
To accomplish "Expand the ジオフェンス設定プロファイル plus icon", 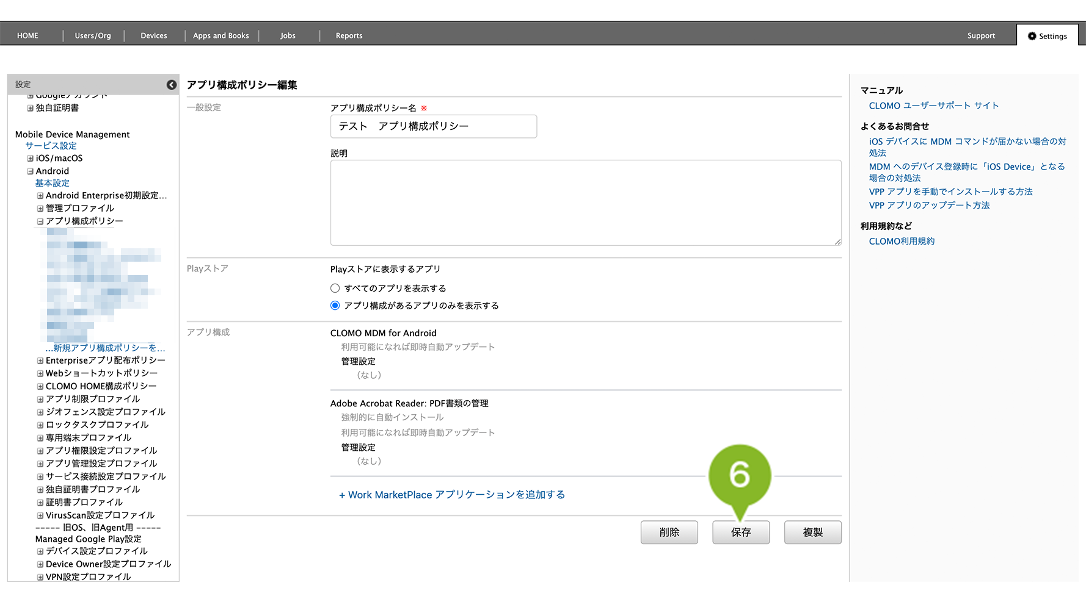I will 40,412.
